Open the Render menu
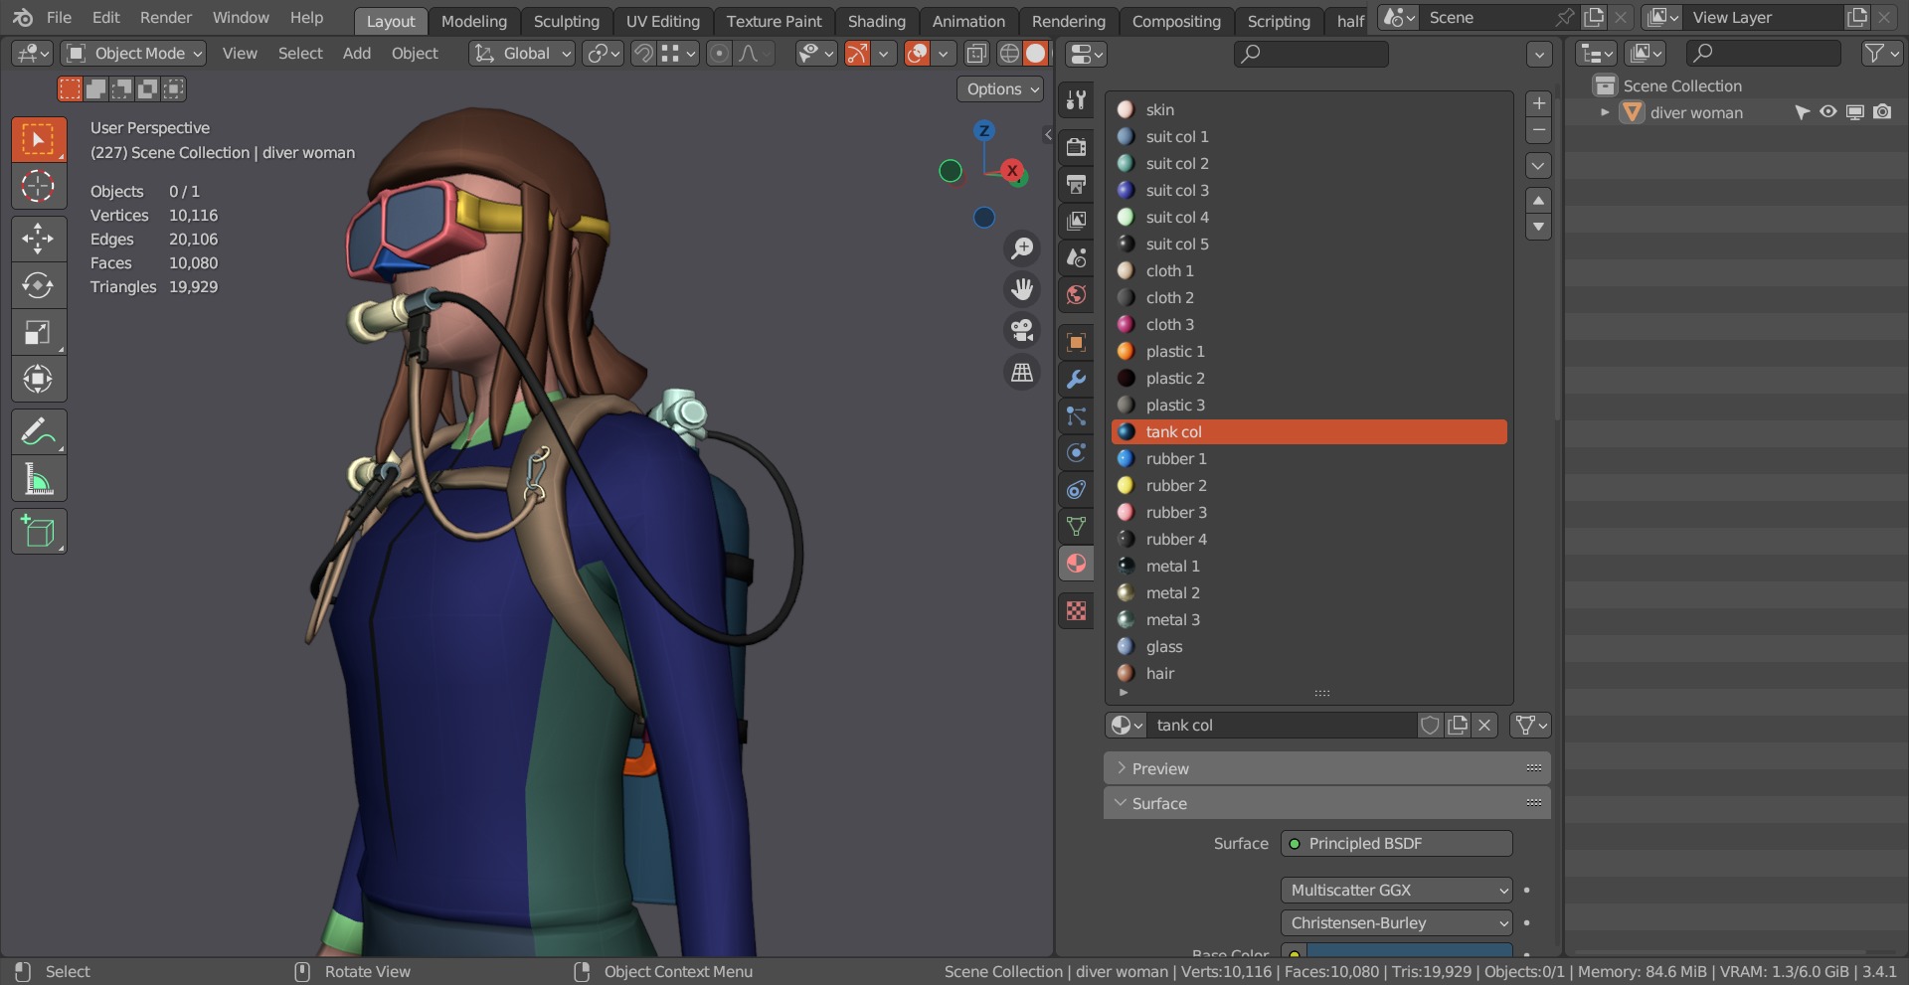Screen dimensions: 1909x985 click(165, 18)
